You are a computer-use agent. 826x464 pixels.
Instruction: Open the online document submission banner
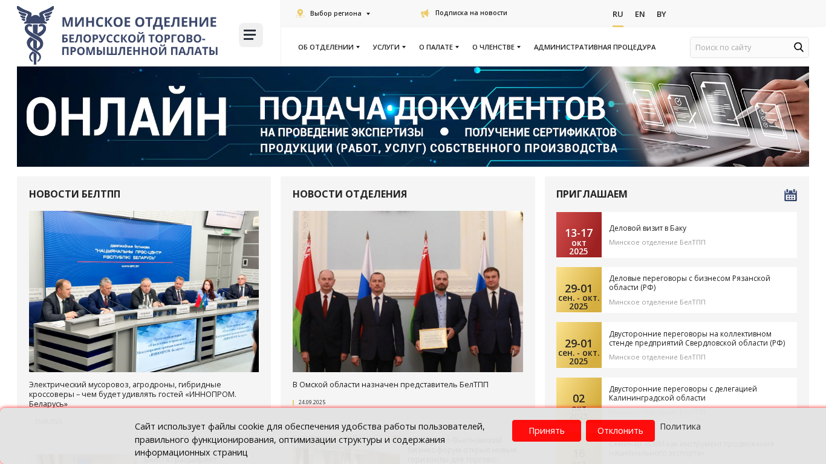[413, 117]
